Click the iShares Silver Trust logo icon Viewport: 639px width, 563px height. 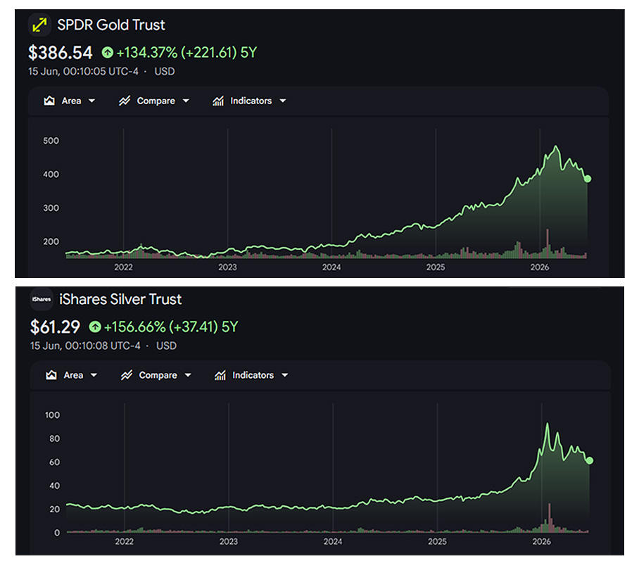(x=42, y=299)
